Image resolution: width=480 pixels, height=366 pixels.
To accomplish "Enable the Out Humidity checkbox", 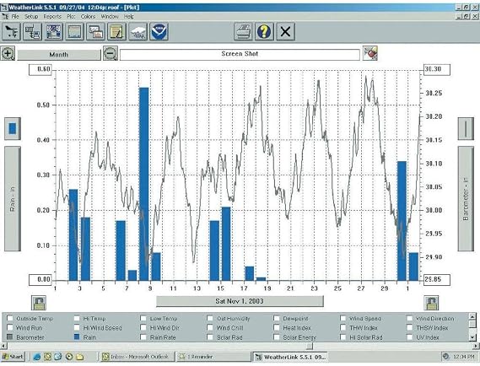I will pos(210,318).
